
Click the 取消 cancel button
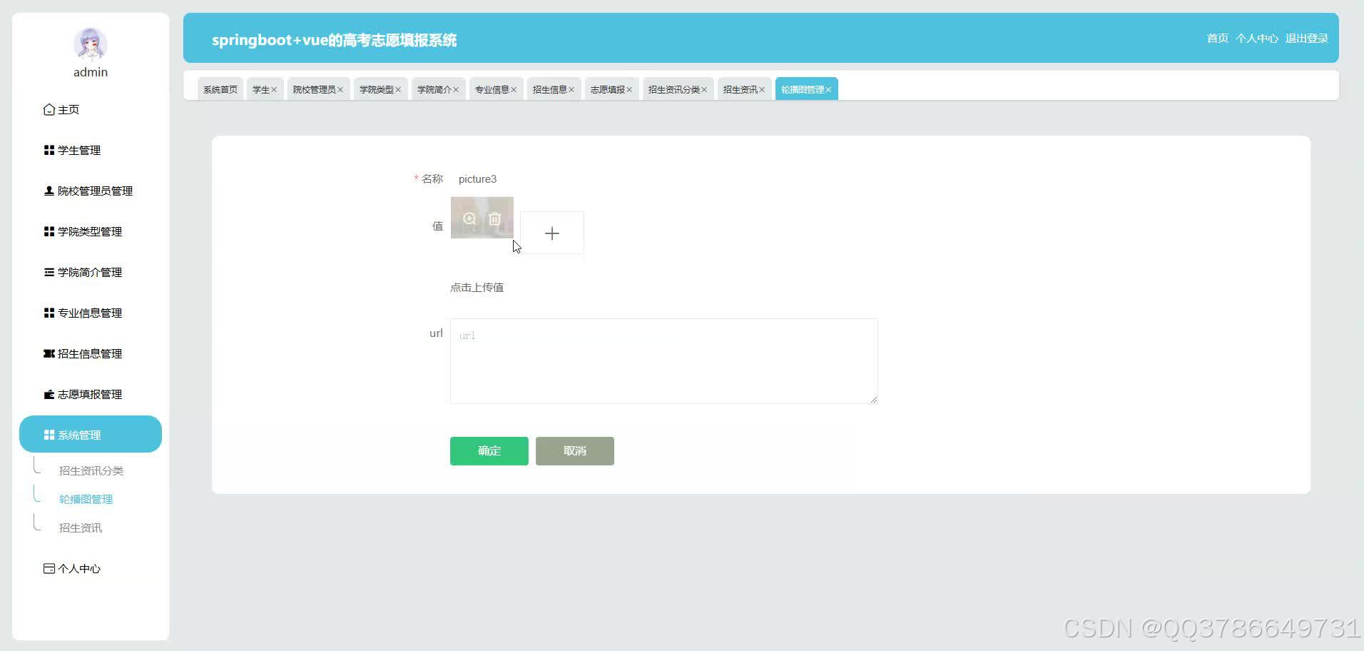575,451
